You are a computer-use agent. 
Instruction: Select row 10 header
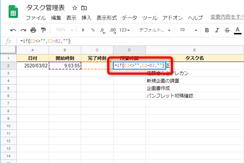(8, 126)
